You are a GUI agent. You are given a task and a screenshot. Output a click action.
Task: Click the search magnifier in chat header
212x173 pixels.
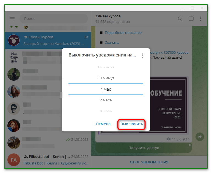click(180, 19)
